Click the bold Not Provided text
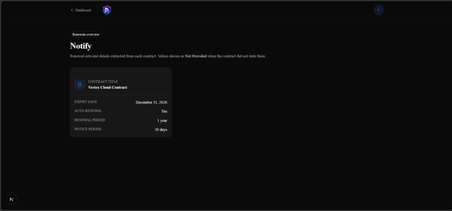The height and width of the screenshot is (211, 452). tap(196, 56)
